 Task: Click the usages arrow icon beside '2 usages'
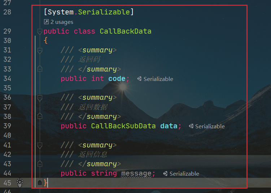[46, 22]
